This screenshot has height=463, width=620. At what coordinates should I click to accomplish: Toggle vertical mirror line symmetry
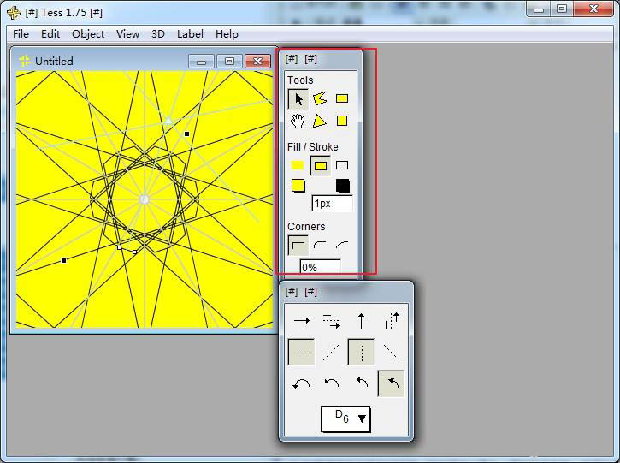click(361, 352)
